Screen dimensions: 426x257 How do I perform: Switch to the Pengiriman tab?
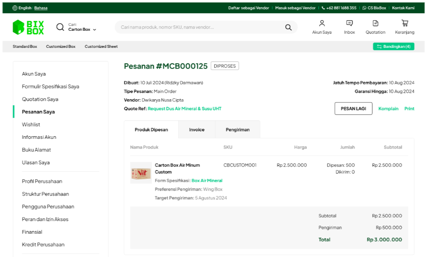tap(237, 130)
